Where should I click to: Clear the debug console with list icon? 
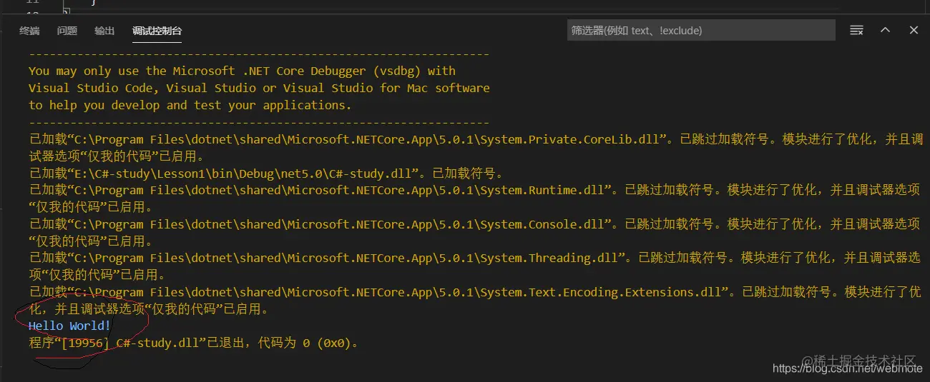tap(856, 30)
